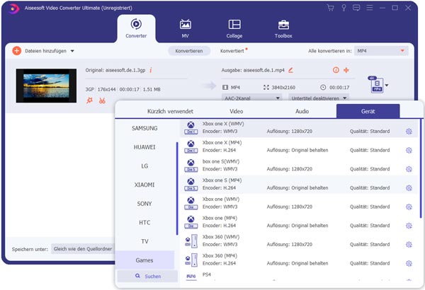
Task: Click the 'Suchen' search field
Action: tap(148, 276)
